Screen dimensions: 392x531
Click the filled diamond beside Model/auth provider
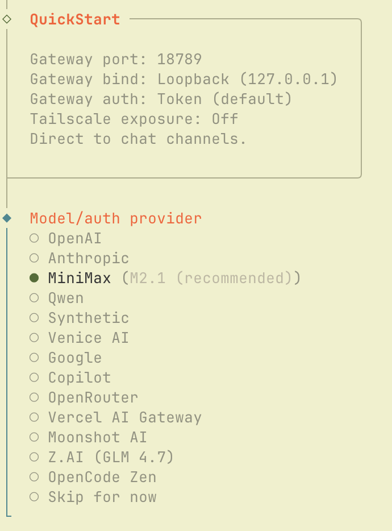pos(7,218)
